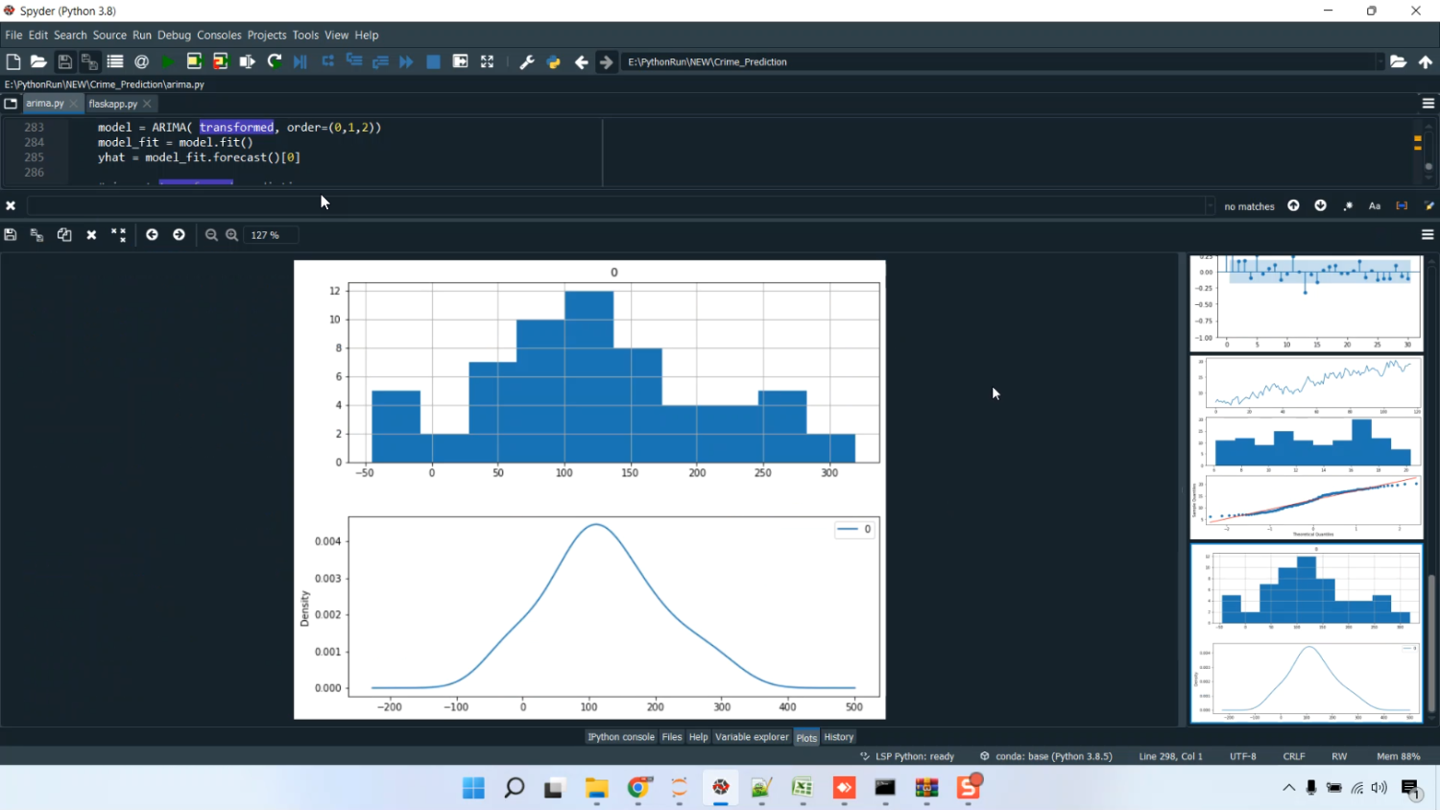Expand the search history dropdown arrow
This screenshot has height=810, width=1440.
(1210, 205)
